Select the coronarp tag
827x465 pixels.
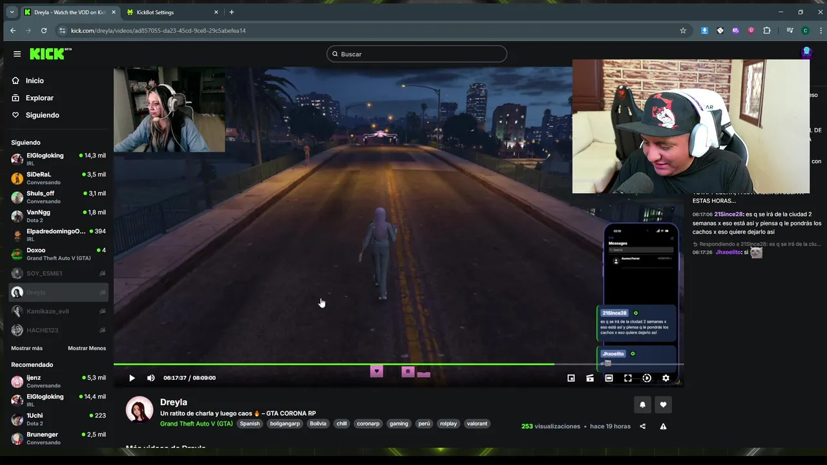pos(368,424)
